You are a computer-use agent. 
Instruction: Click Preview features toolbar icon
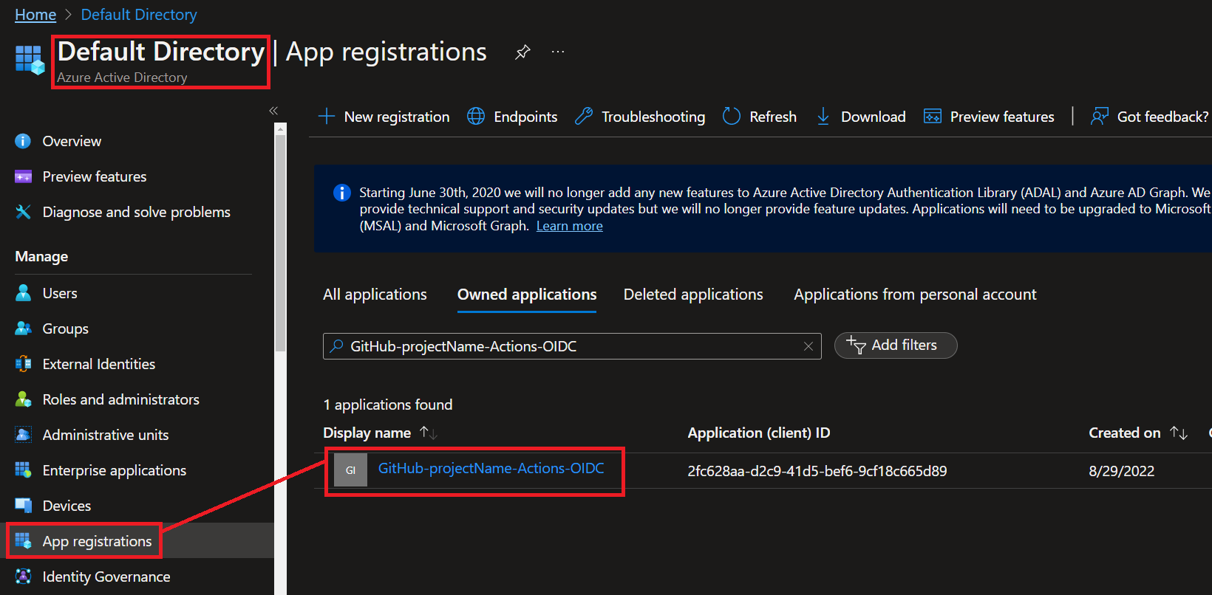pyautogui.click(x=933, y=117)
